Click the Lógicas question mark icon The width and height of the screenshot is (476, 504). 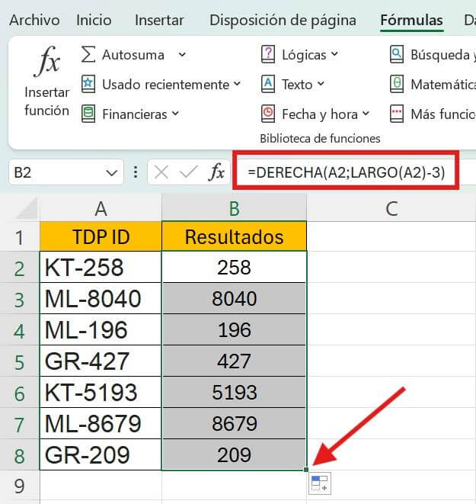click(x=268, y=54)
